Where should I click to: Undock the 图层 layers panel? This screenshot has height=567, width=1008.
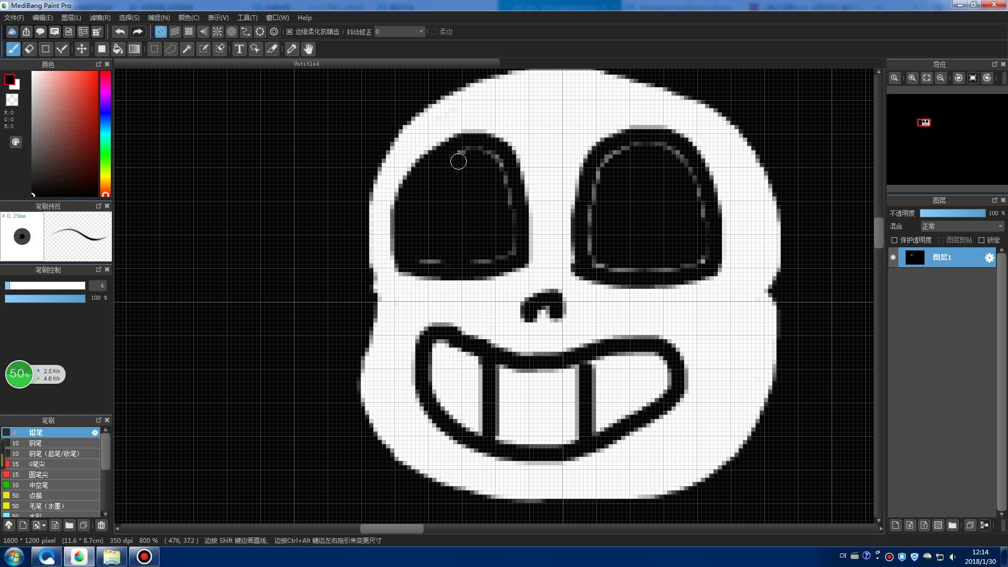994,200
